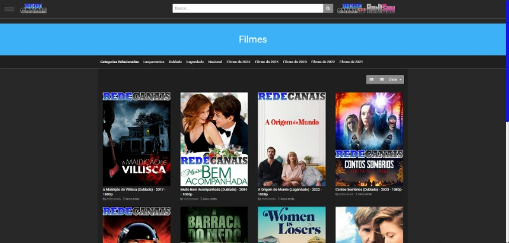
Task: Open A Barraca do Medo poster
Action: [x=214, y=225]
